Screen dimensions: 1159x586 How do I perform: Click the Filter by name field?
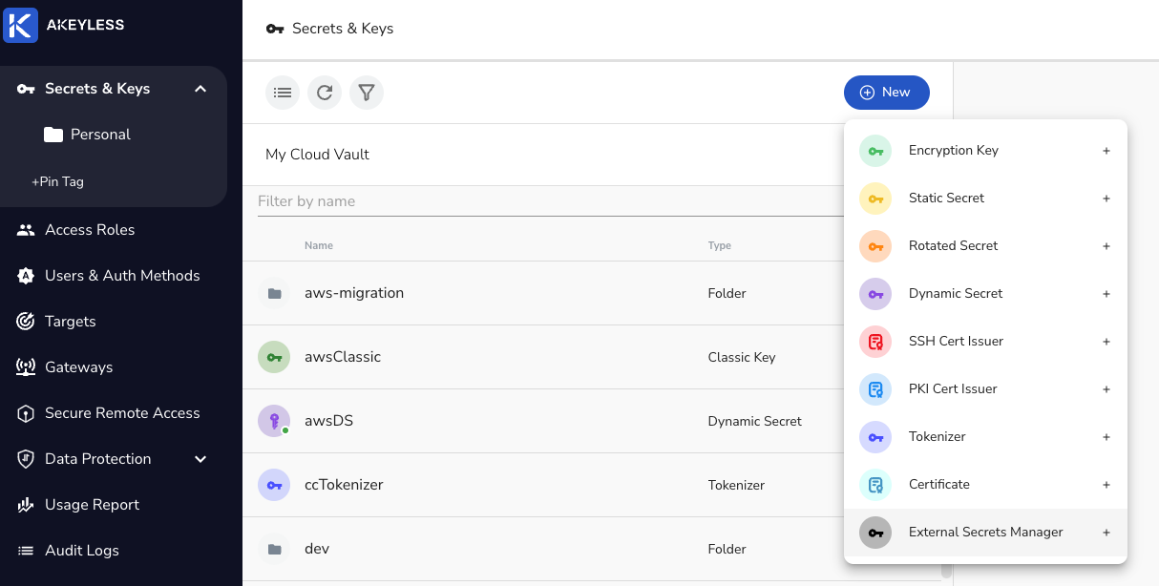coord(550,201)
